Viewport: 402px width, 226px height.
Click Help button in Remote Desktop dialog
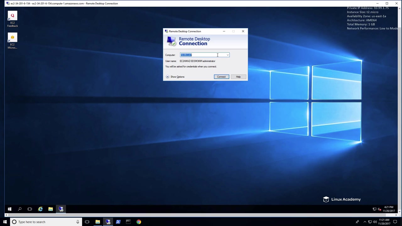tap(238, 77)
